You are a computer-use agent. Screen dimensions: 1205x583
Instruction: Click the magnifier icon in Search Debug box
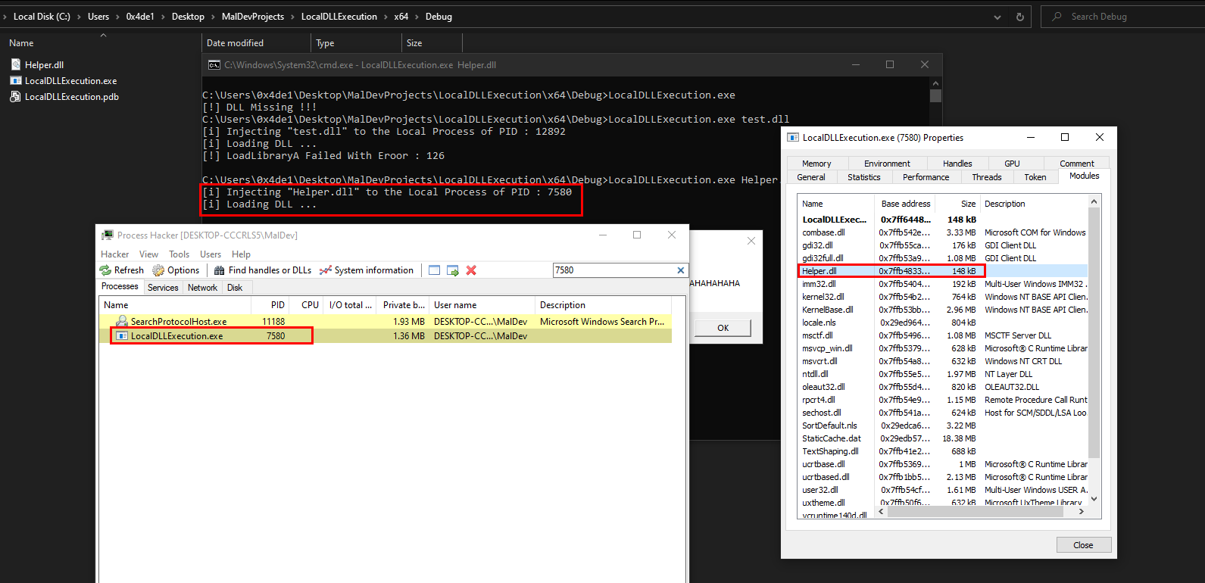click(1057, 17)
